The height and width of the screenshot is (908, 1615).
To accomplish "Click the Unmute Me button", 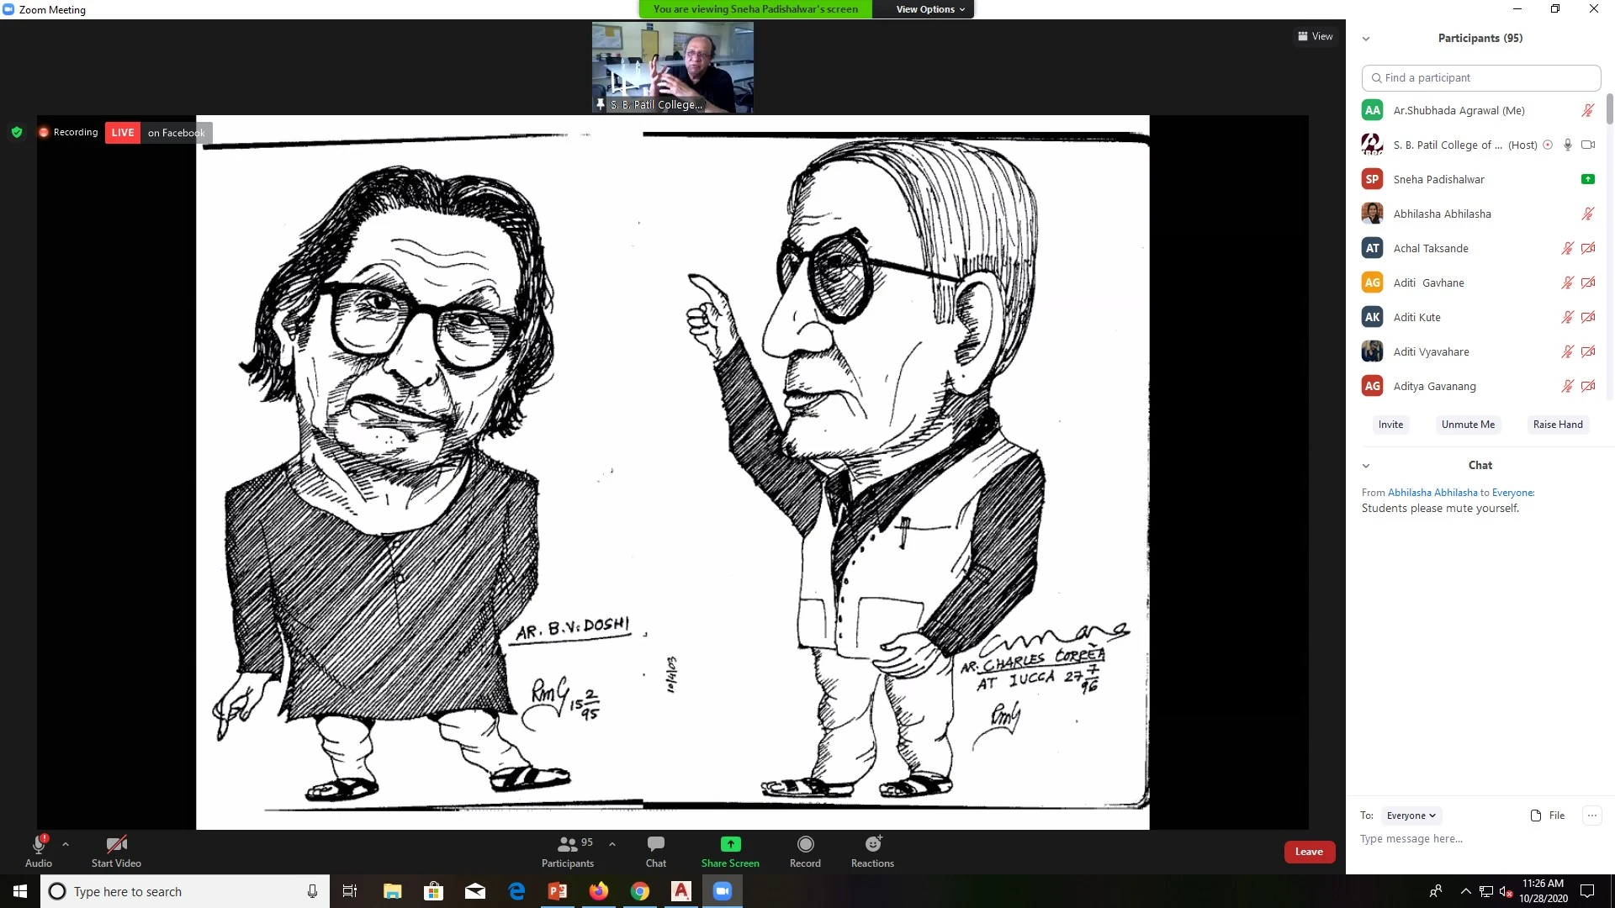I will click(x=1468, y=425).
